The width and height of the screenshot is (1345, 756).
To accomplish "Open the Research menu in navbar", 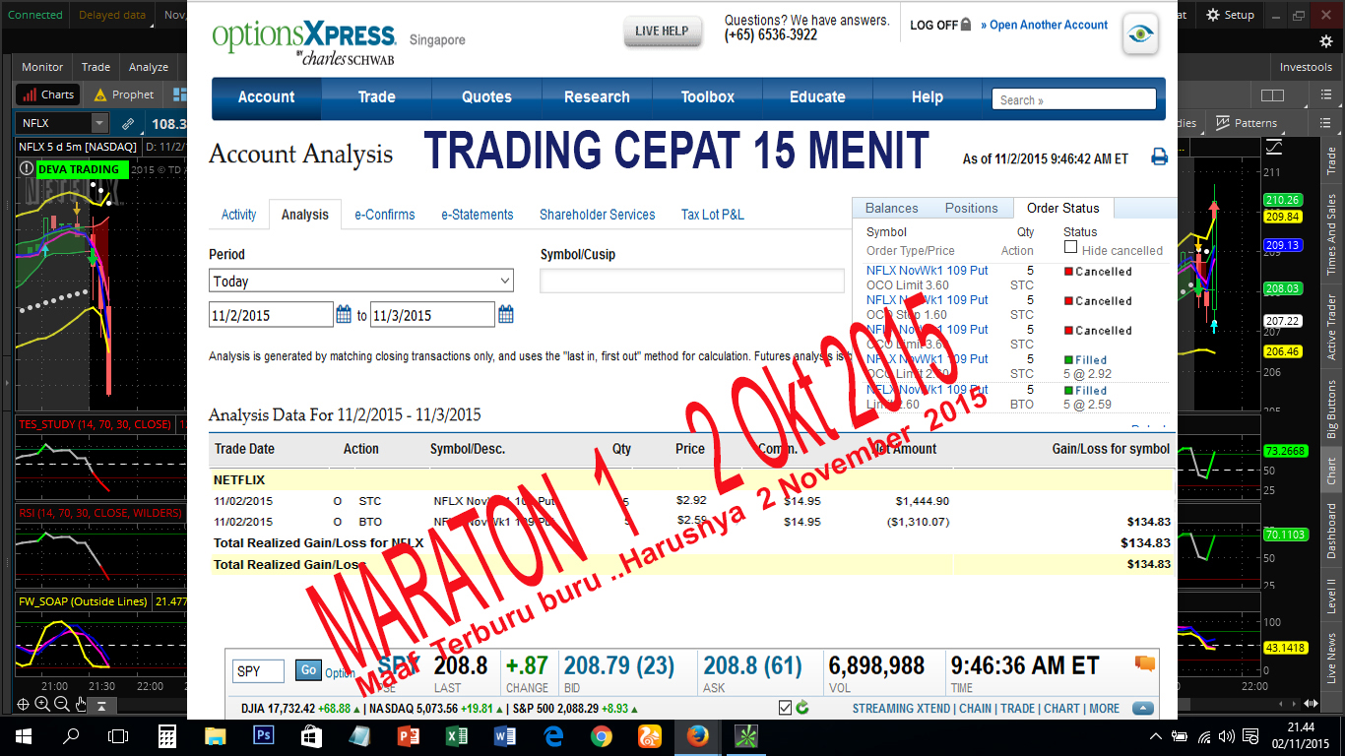I will (597, 97).
